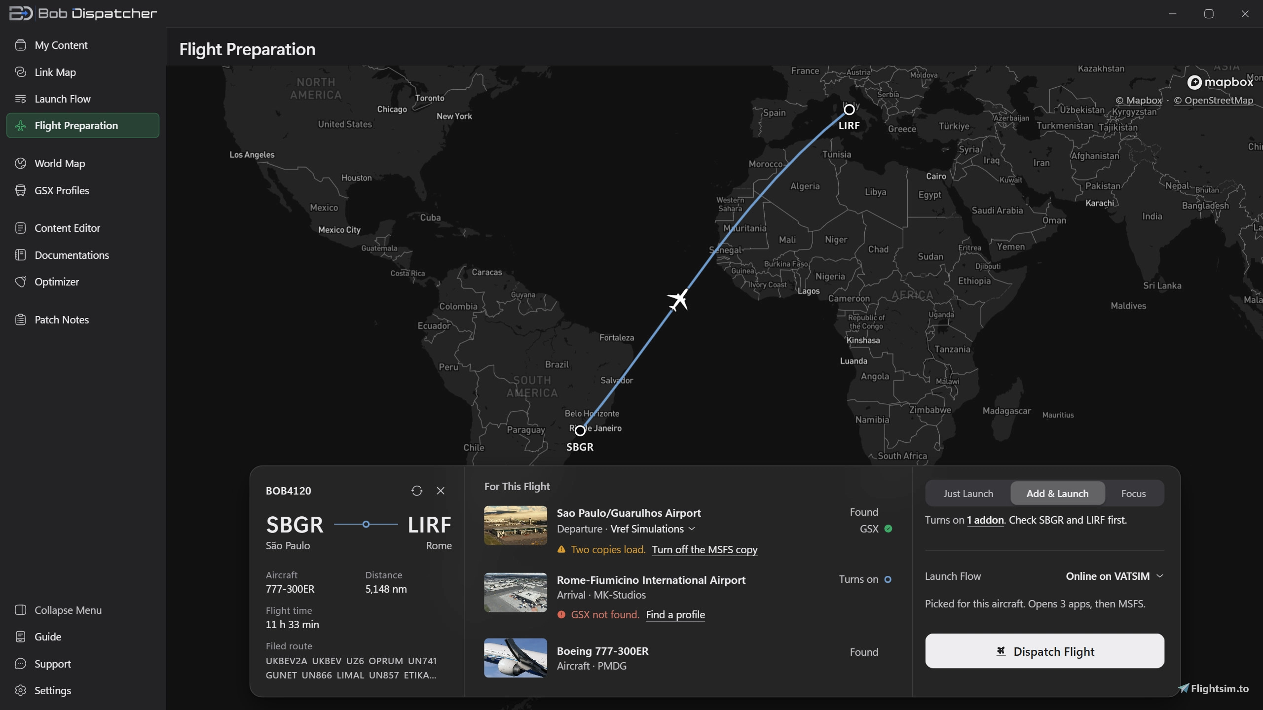Image resolution: width=1263 pixels, height=710 pixels.
Task: Close the BOB4120 flight card
Action: click(441, 491)
